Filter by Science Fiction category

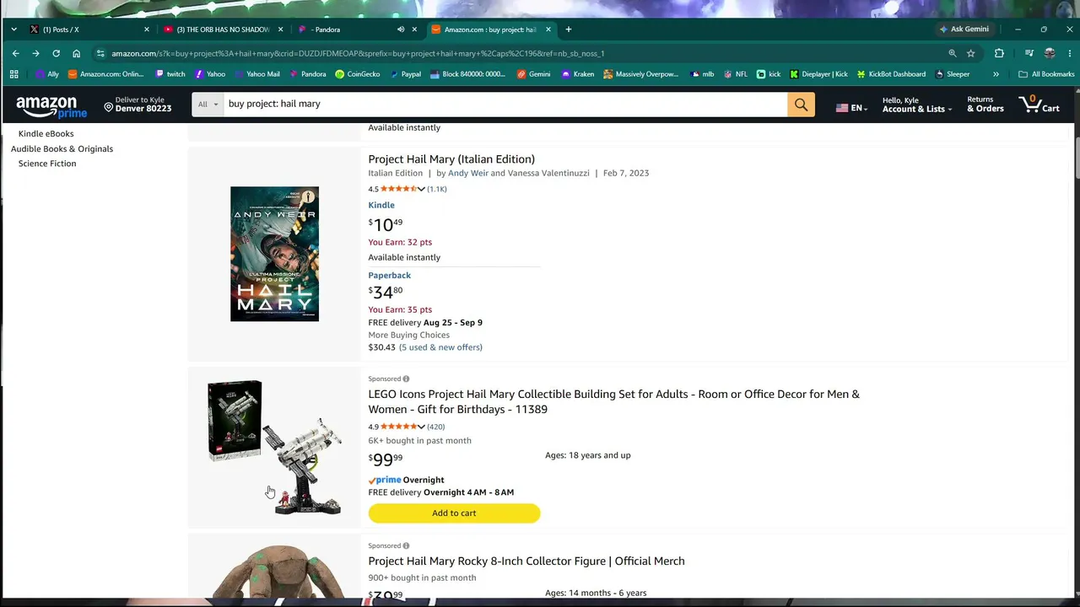[x=47, y=164]
